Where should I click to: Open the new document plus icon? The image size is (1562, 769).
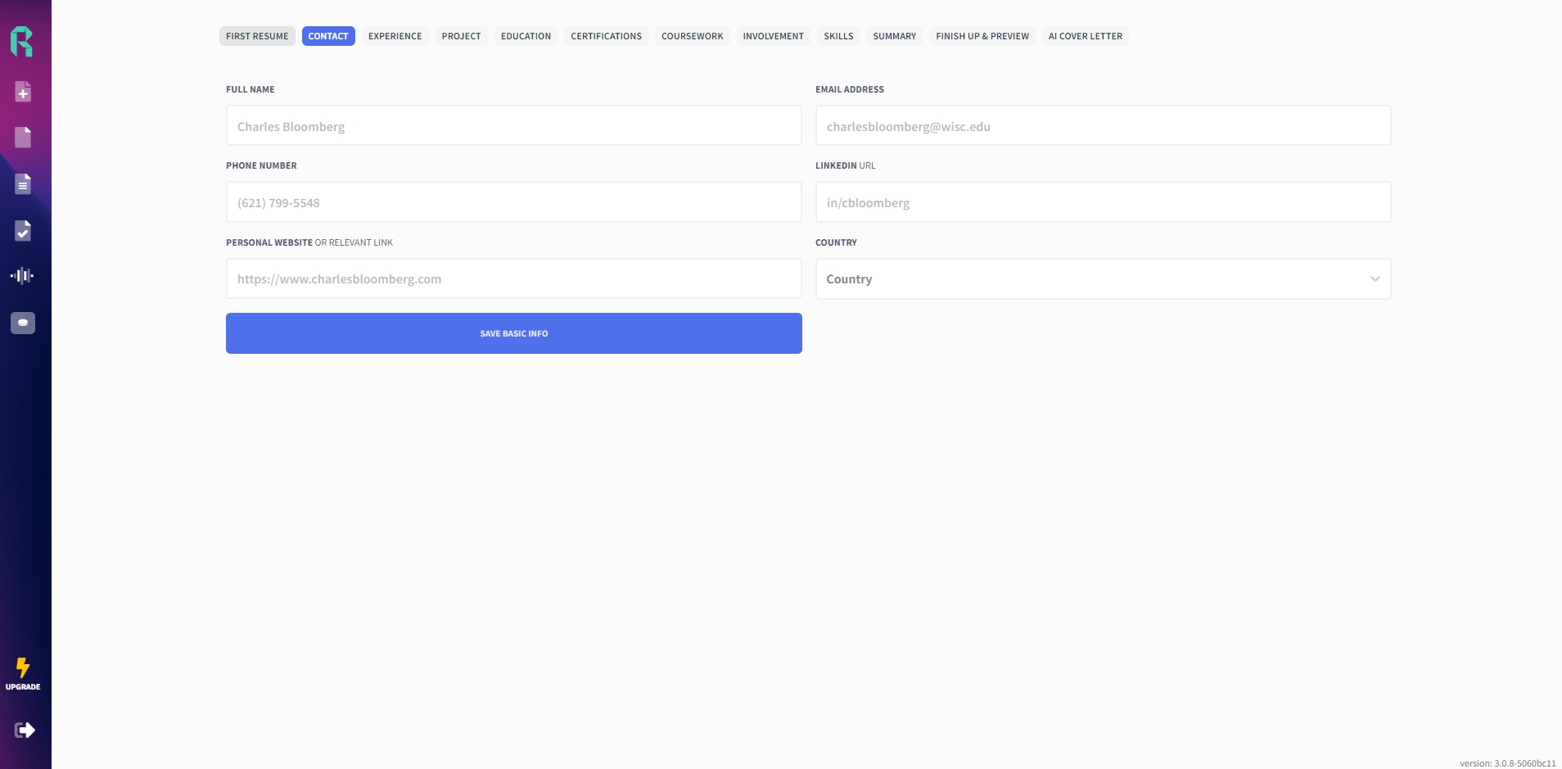click(x=23, y=92)
